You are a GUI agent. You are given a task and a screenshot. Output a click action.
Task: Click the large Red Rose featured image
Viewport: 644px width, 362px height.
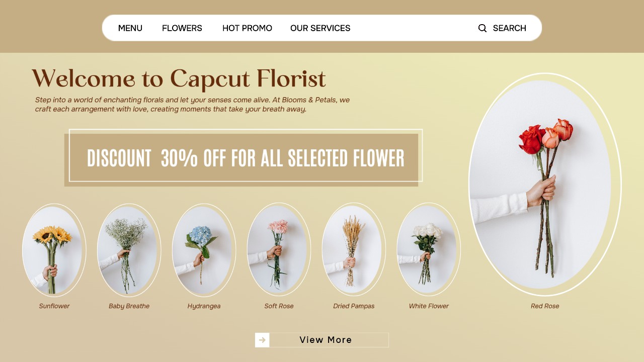point(544,184)
